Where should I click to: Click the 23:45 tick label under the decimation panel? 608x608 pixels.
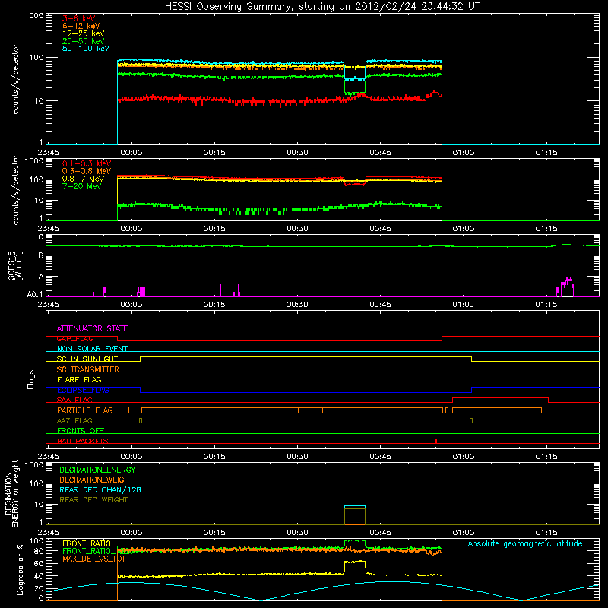[x=49, y=533]
